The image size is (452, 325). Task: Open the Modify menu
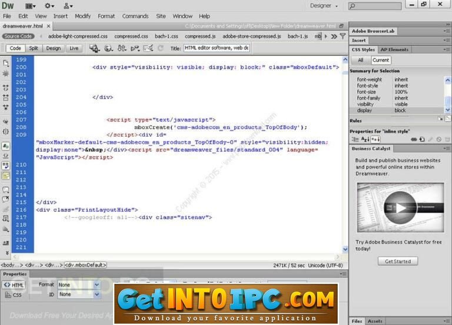click(83, 16)
